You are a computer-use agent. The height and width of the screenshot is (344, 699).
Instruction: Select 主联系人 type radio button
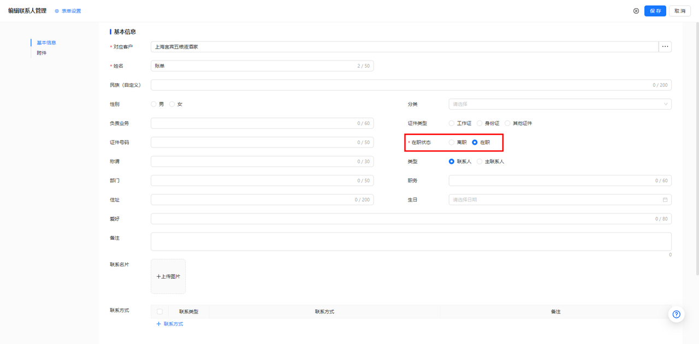pos(479,162)
